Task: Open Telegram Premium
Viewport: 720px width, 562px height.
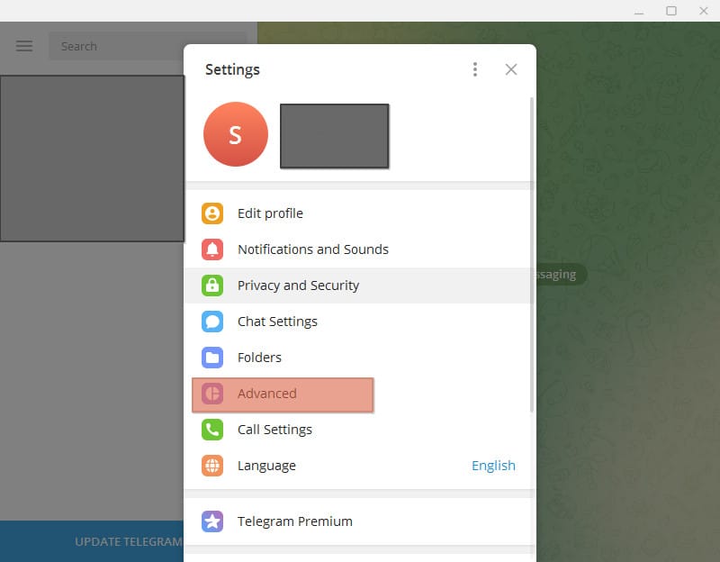Action: tap(357, 521)
